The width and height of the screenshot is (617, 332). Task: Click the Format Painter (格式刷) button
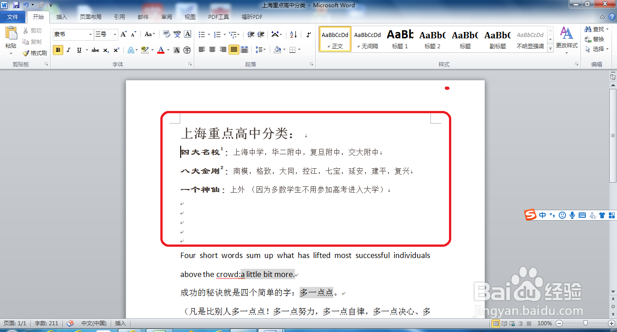[x=34, y=53]
